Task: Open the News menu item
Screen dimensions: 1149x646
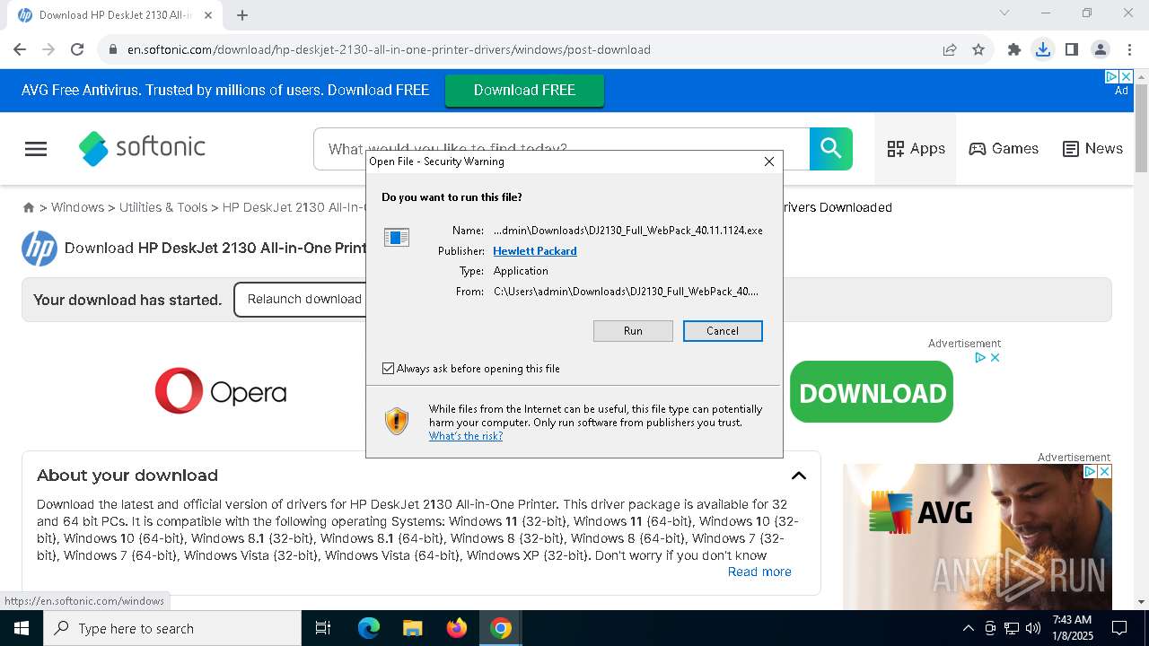Action: tap(1092, 149)
